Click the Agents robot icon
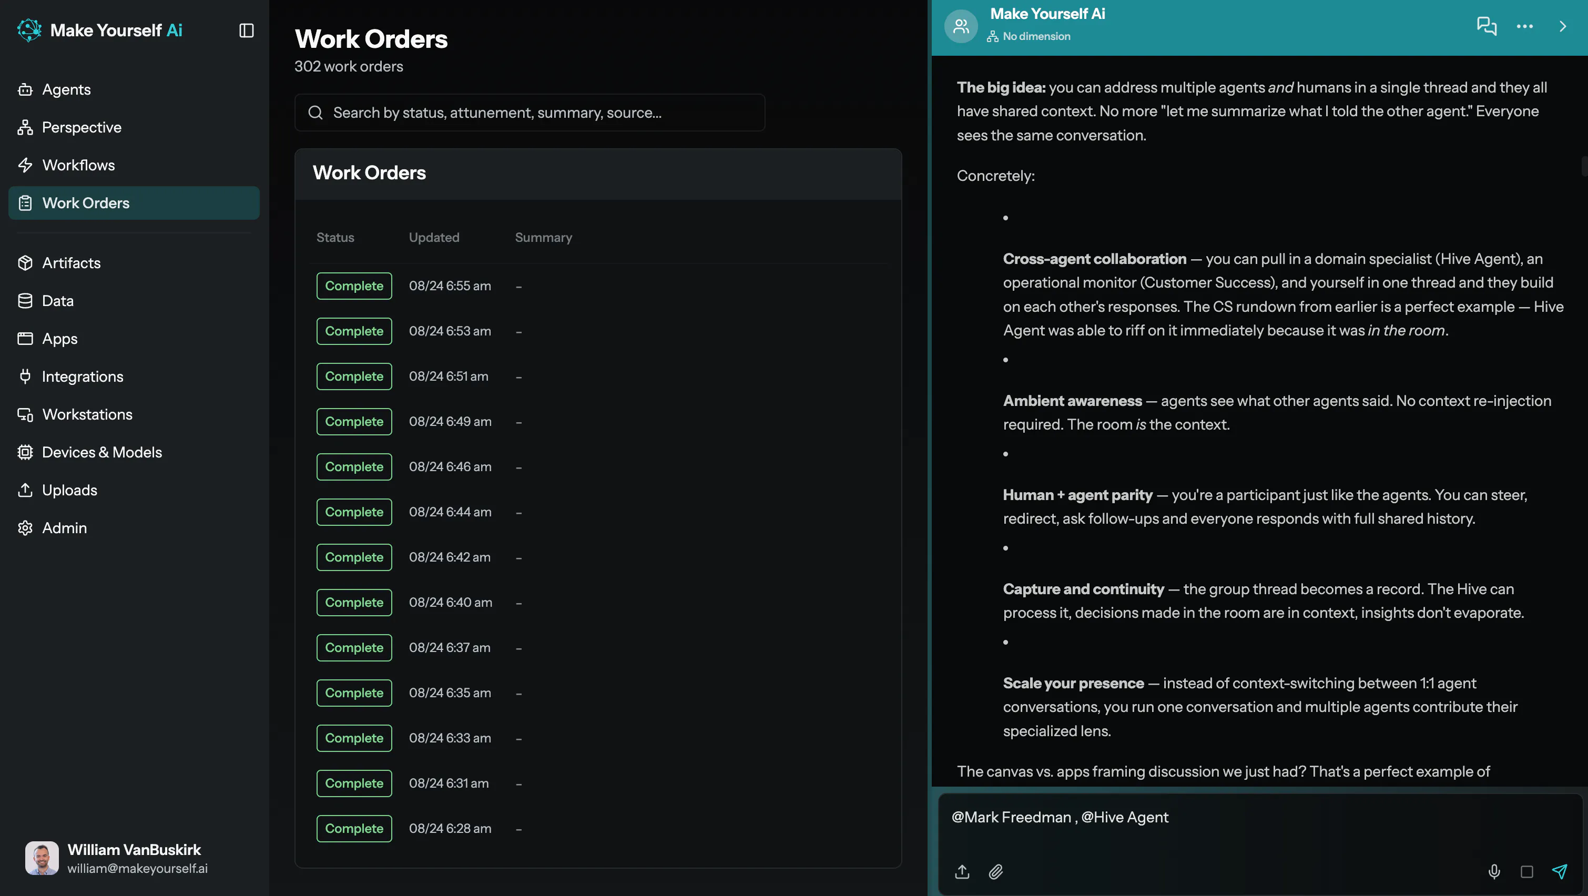This screenshot has height=896, width=1588. point(25,89)
